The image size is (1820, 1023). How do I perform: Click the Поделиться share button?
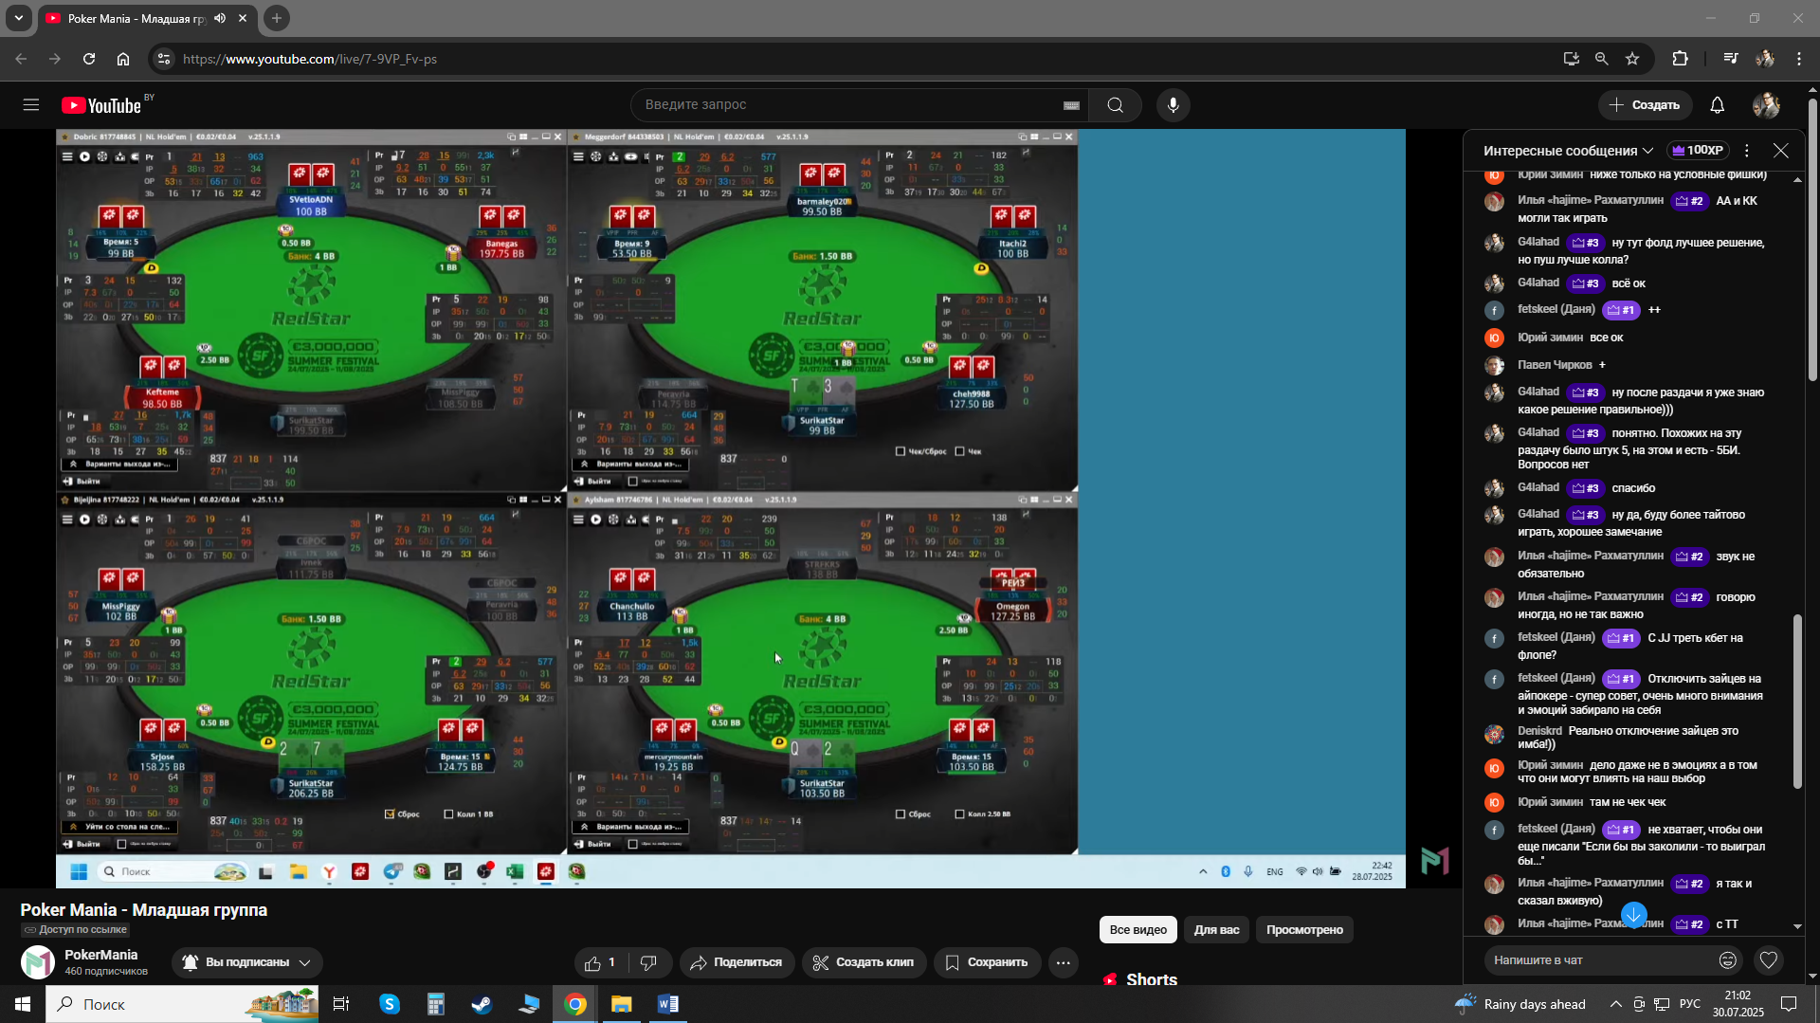tap(737, 962)
